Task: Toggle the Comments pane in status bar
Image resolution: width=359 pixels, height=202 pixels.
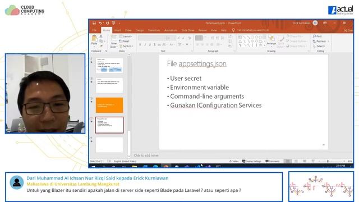Action: (273, 161)
